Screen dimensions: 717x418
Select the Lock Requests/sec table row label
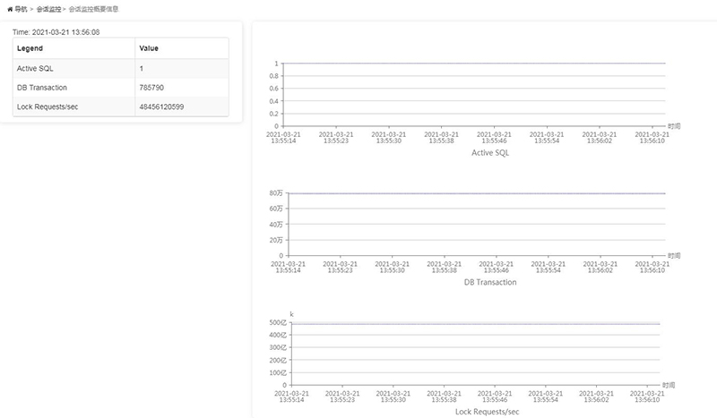(48, 107)
